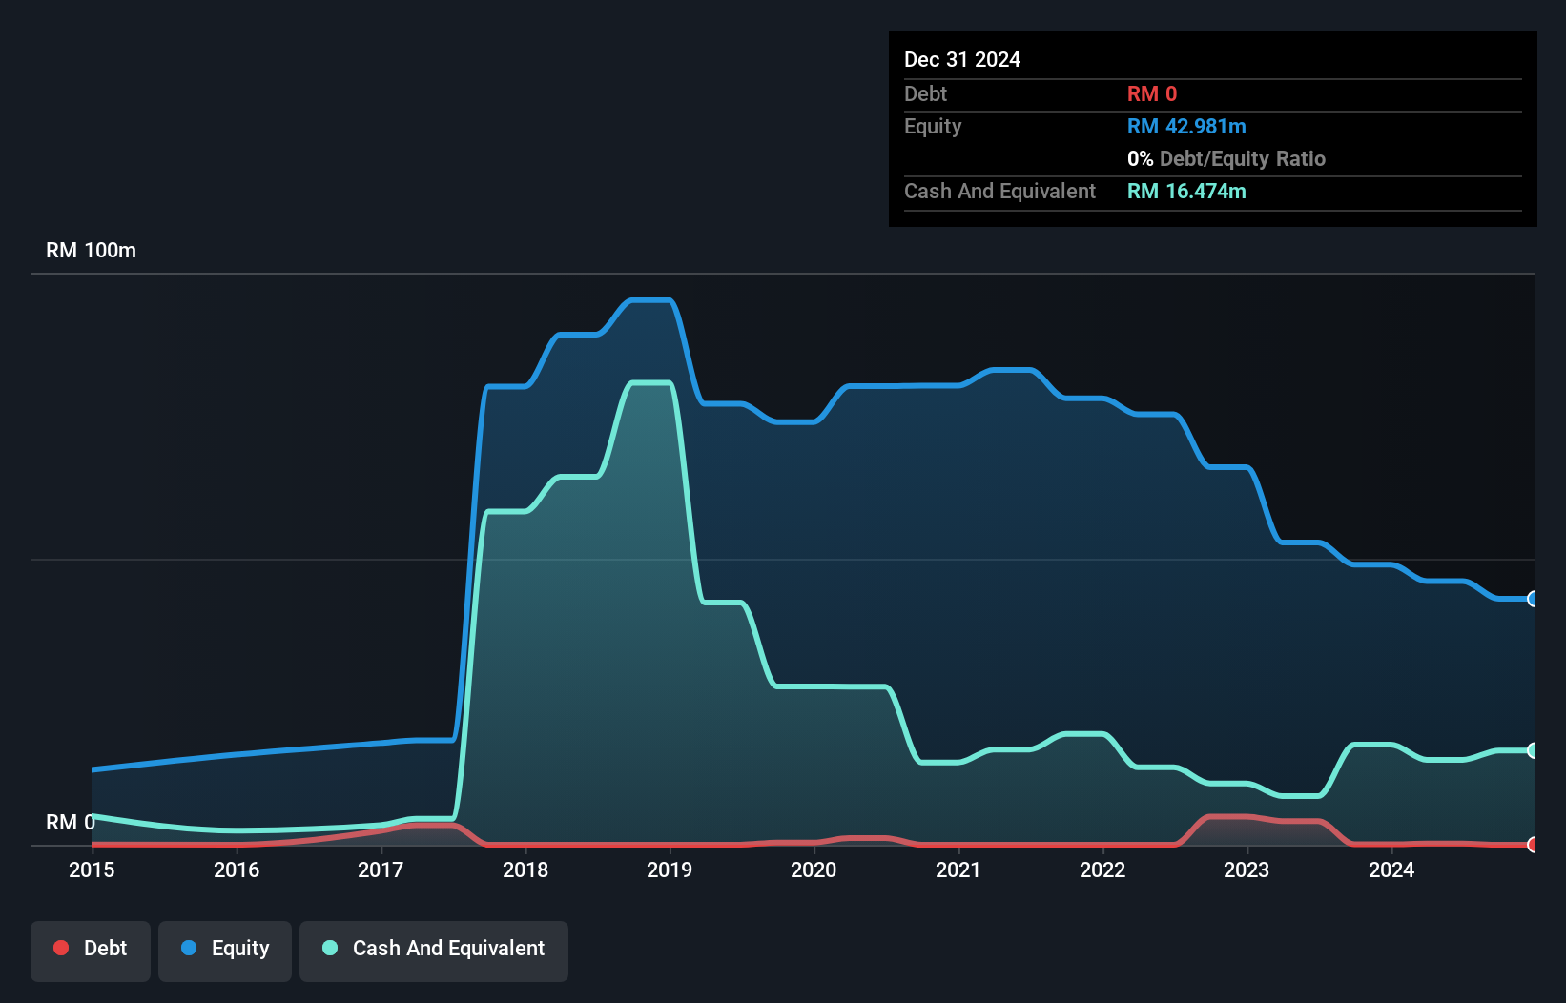Click the 2023 x-axis label
This screenshot has width=1566, height=1003.
pyautogui.click(x=1247, y=870)
